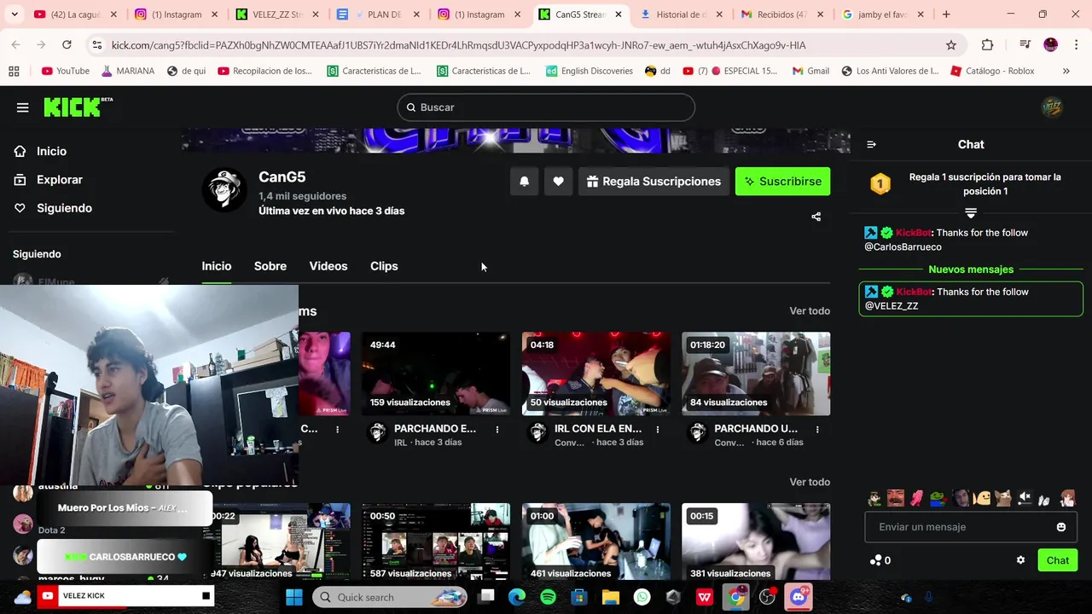Open the Chrome extensions puzzle icon

coord(987,45)
